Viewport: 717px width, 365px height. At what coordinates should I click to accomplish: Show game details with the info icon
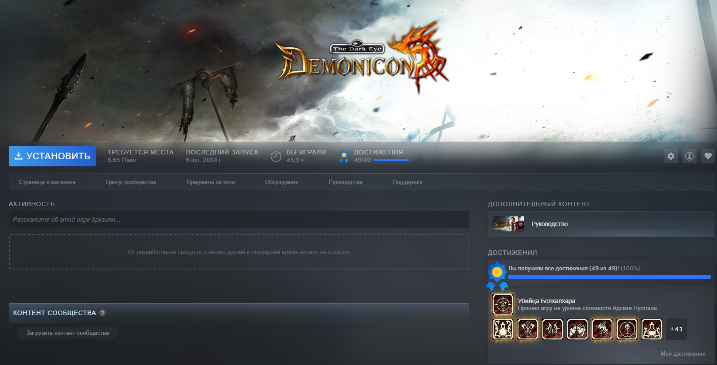click(690, 156)
